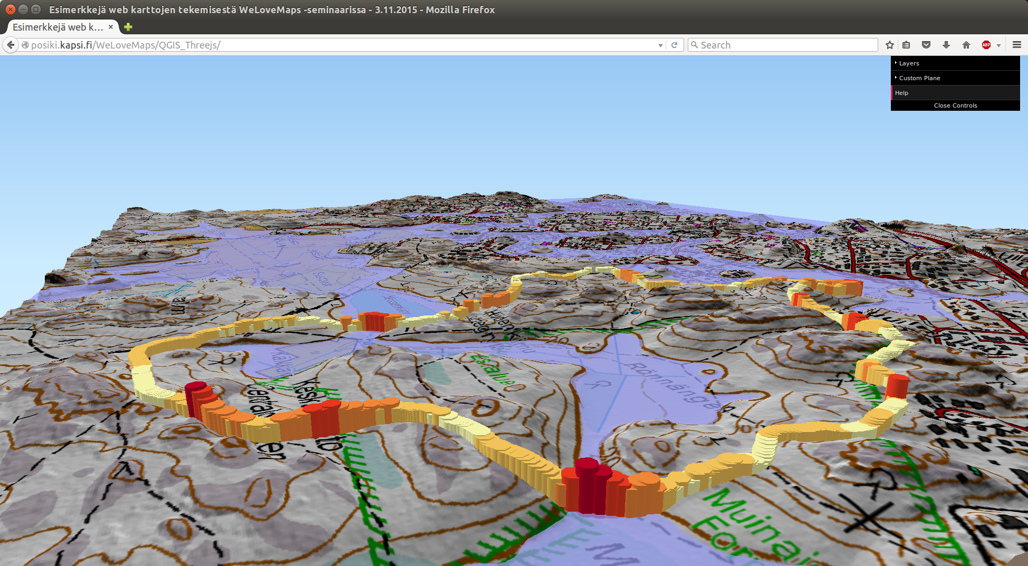1028x566 pixels.
Task: Open the Adblock Plus dropdown arrow
Action: pyautogui.click(x=998, y=46)
